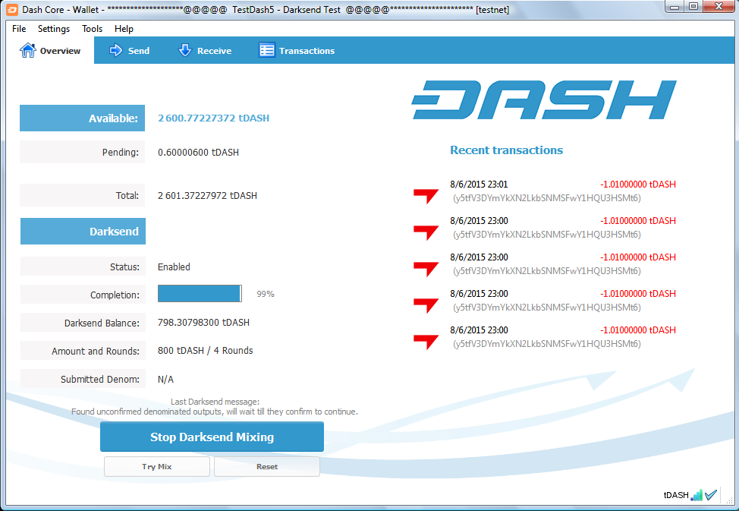The width and height of the screenshot is (739, 511).
Task: Click the -1.01000000 tDASH amount of the 23:01 transaction
Action: pos(638,185)
